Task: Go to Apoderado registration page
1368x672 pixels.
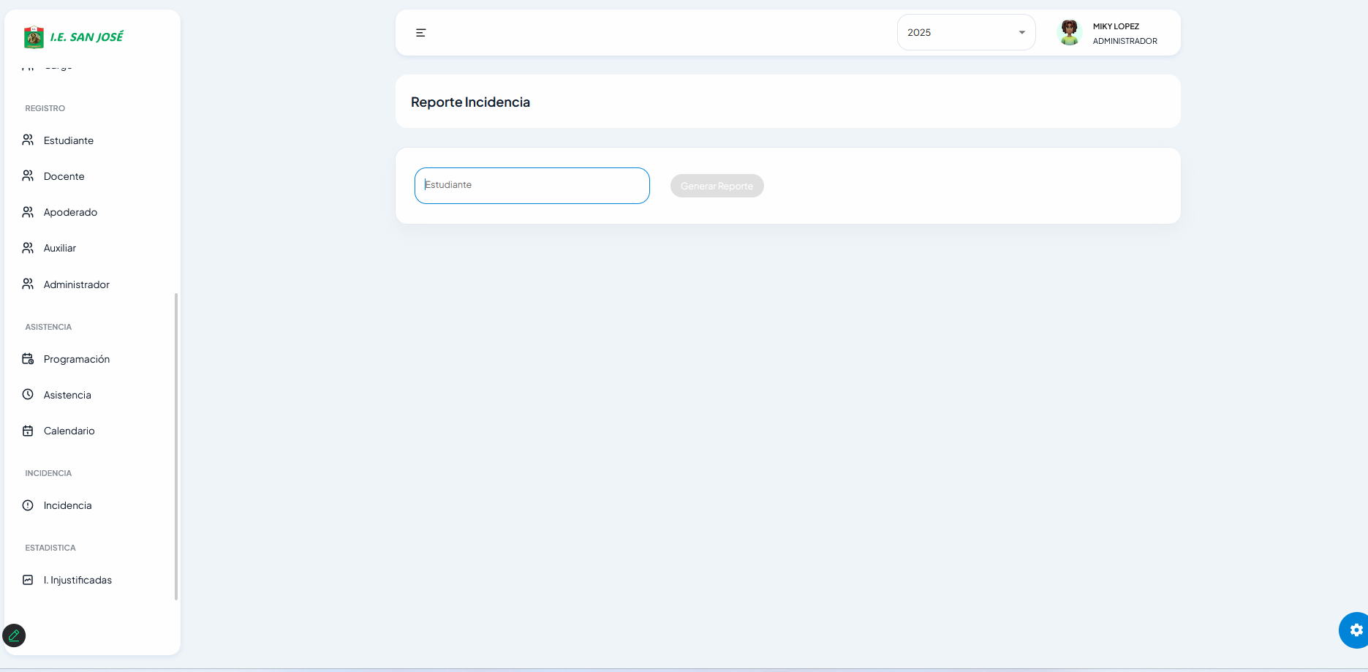Action: pyautogui.click(x=70, y=212)
